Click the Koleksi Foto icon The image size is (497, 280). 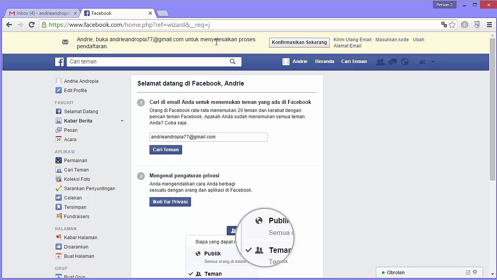(59, 179)
